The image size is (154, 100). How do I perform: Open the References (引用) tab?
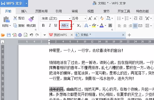[x=59, y=11]
